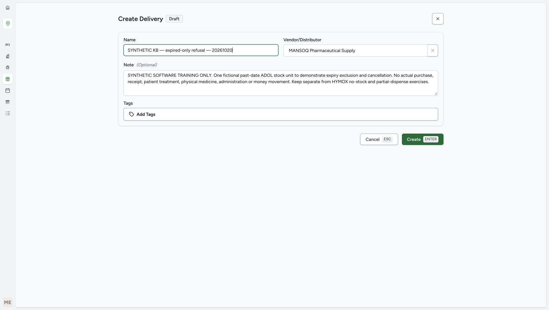The width and height of the screenshot is (549, 310).
Task: Open the home icon in sidebar
Action: pos(8,8)
